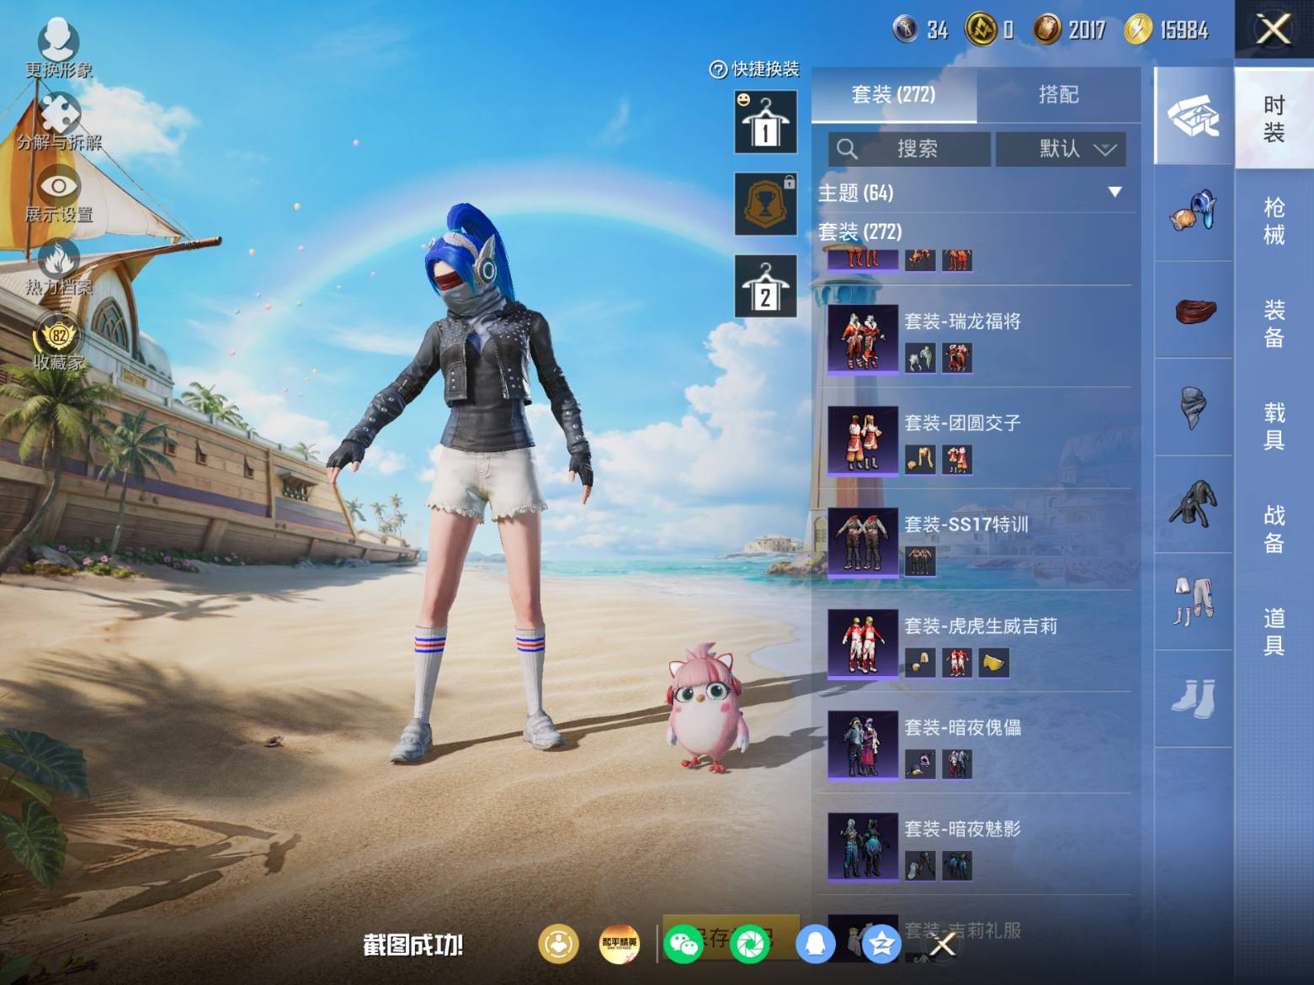Viewport: 1314px width, 985px height.
Task: Open 载具 vehicle category
Action: [x=1274, y=426]
